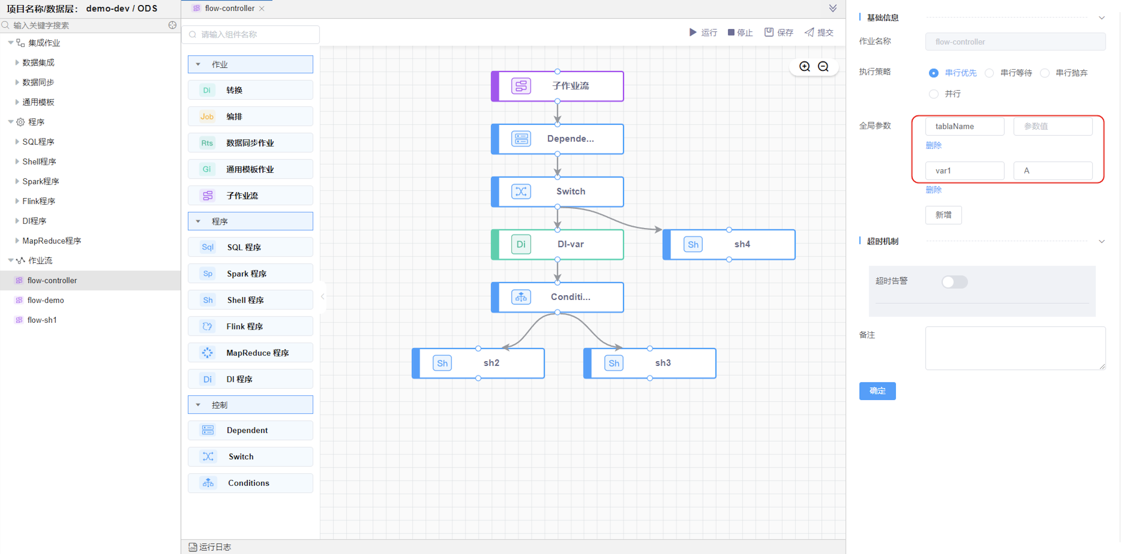This screenshot has height=554, width=1121.
Task: Collapse the 作业 component group
Action: point(198,64)
